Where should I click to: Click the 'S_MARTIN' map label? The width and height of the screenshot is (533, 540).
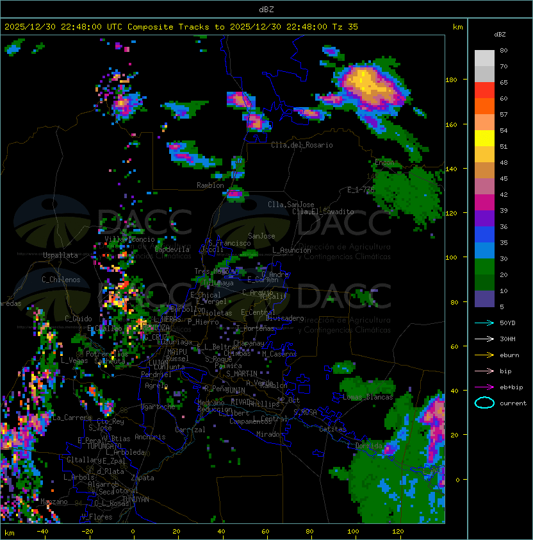point(242,373)
